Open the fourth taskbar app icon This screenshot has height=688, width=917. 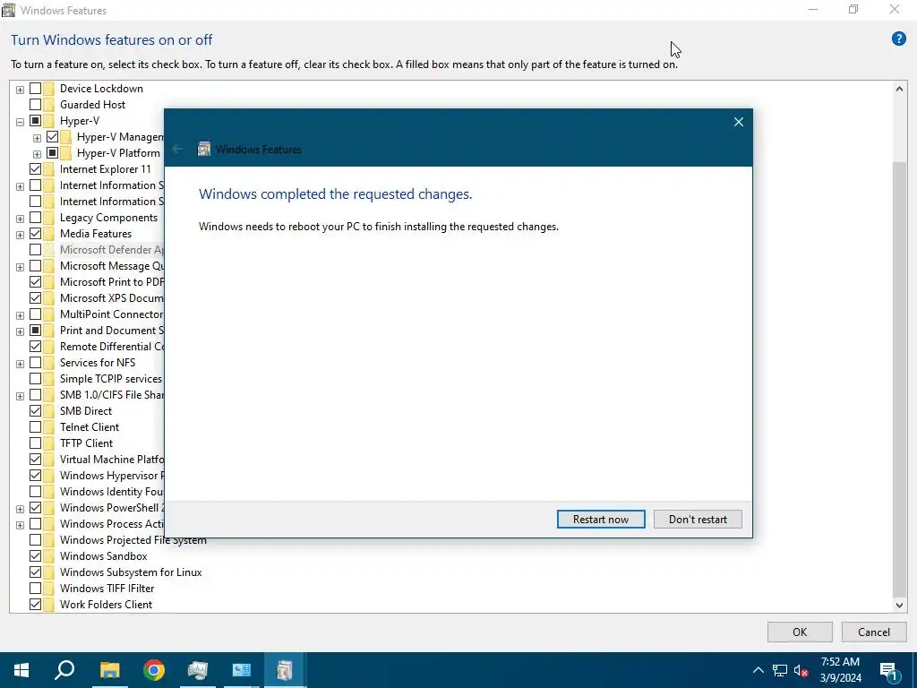[198, 670]
